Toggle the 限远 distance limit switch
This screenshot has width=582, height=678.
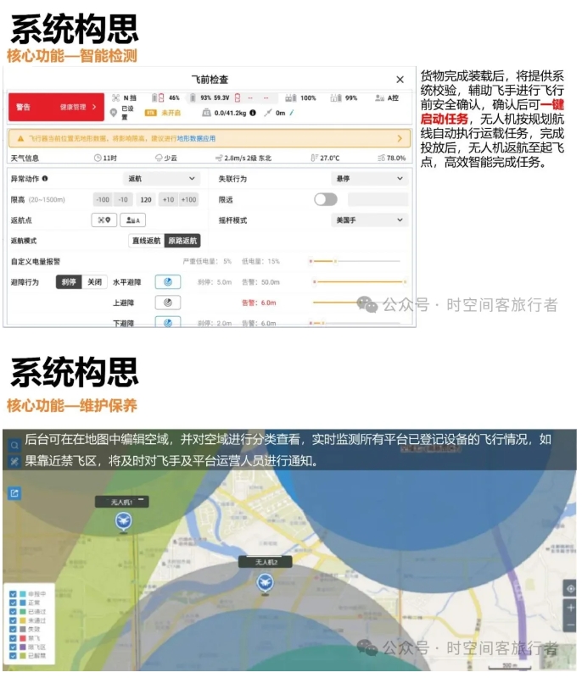[x=326, y=199]
